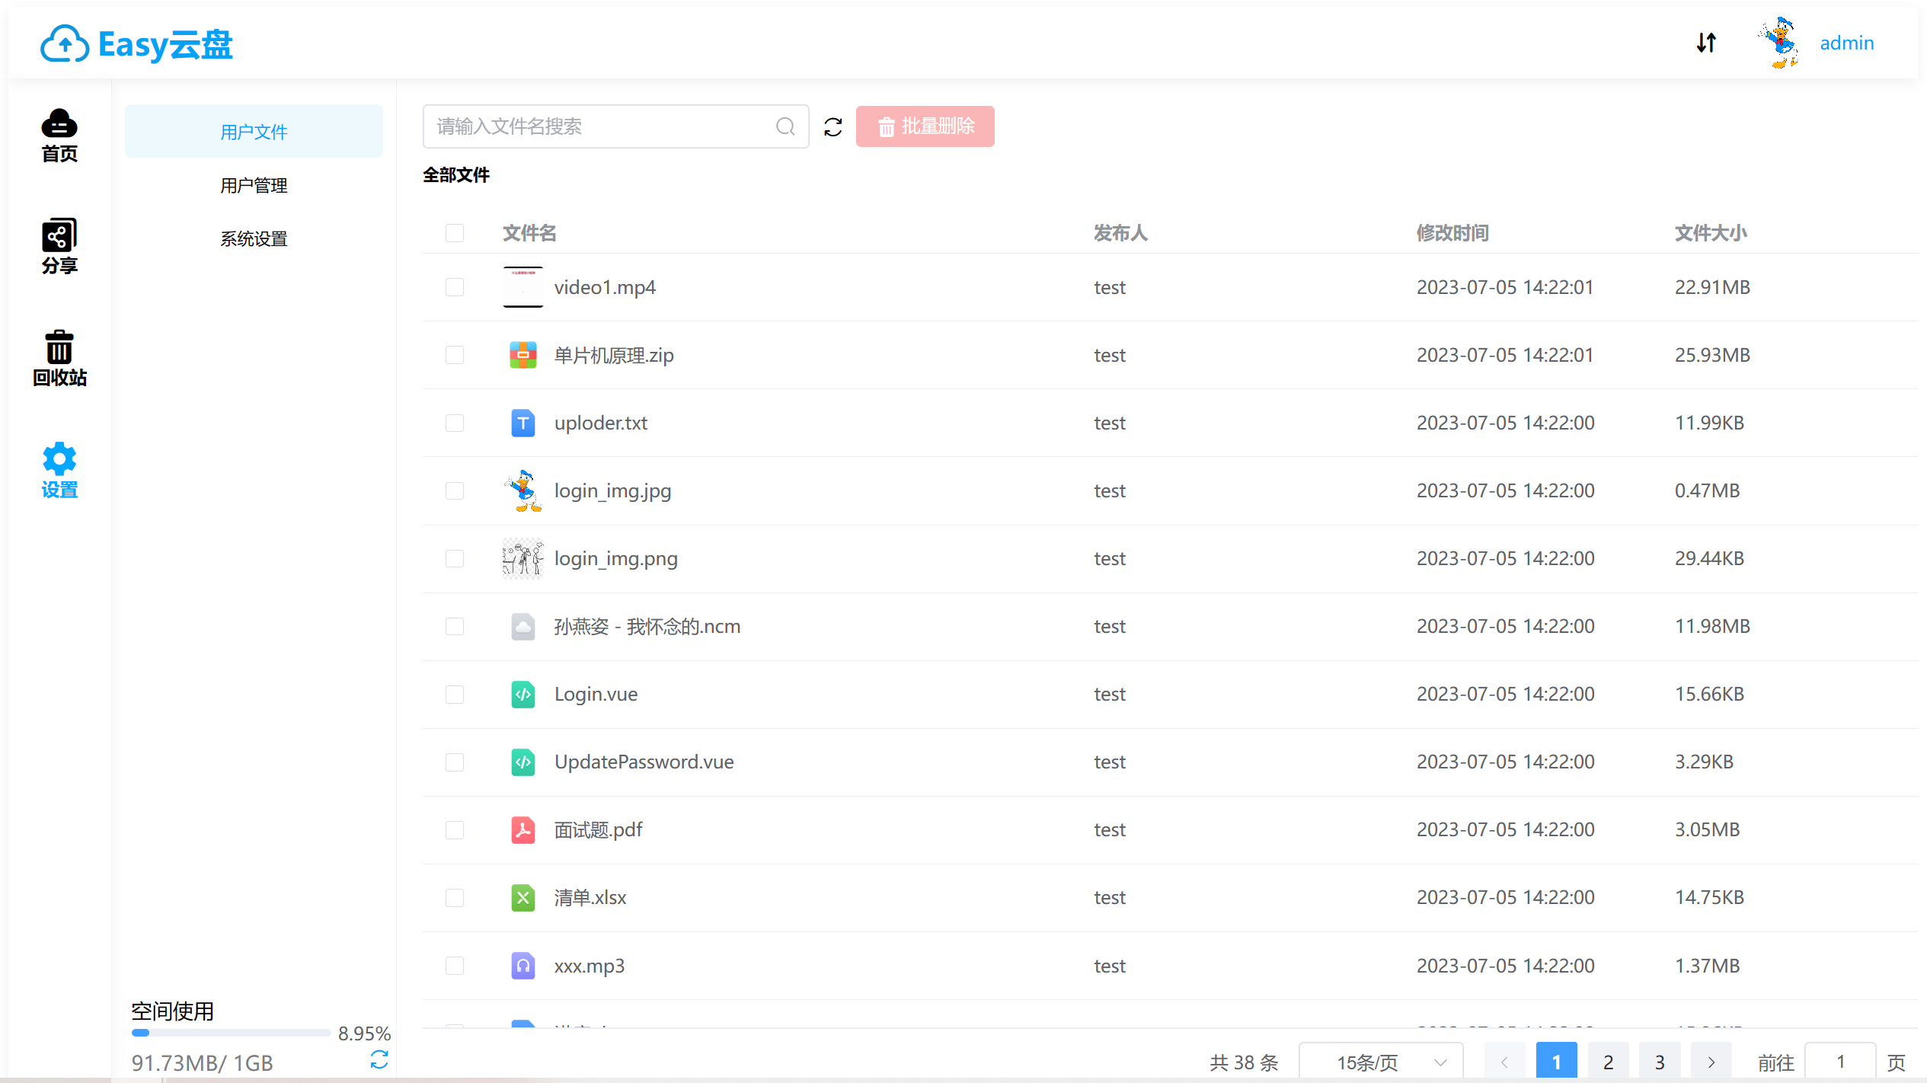Select the 分享 share section
1927x1083 pixels.
coord(59,245)
